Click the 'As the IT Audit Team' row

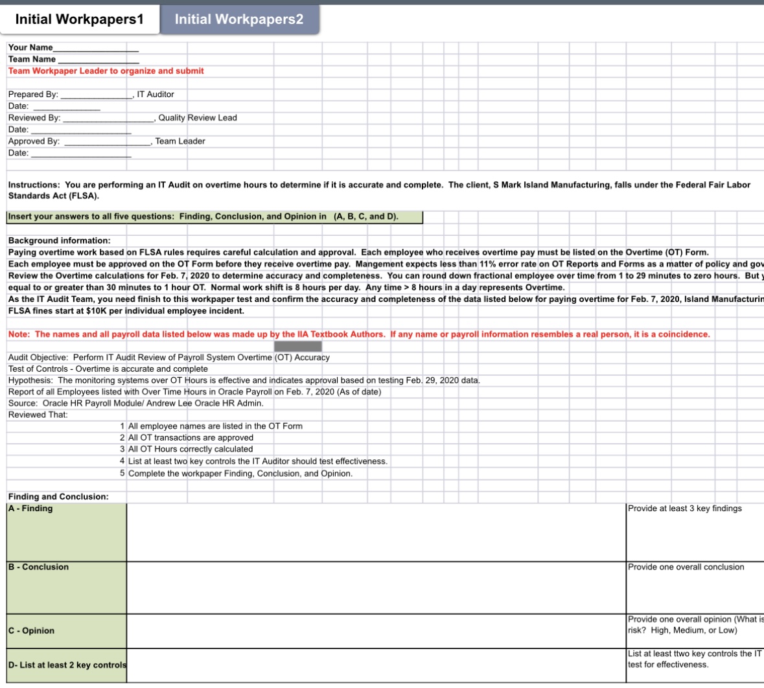[385, 299]
